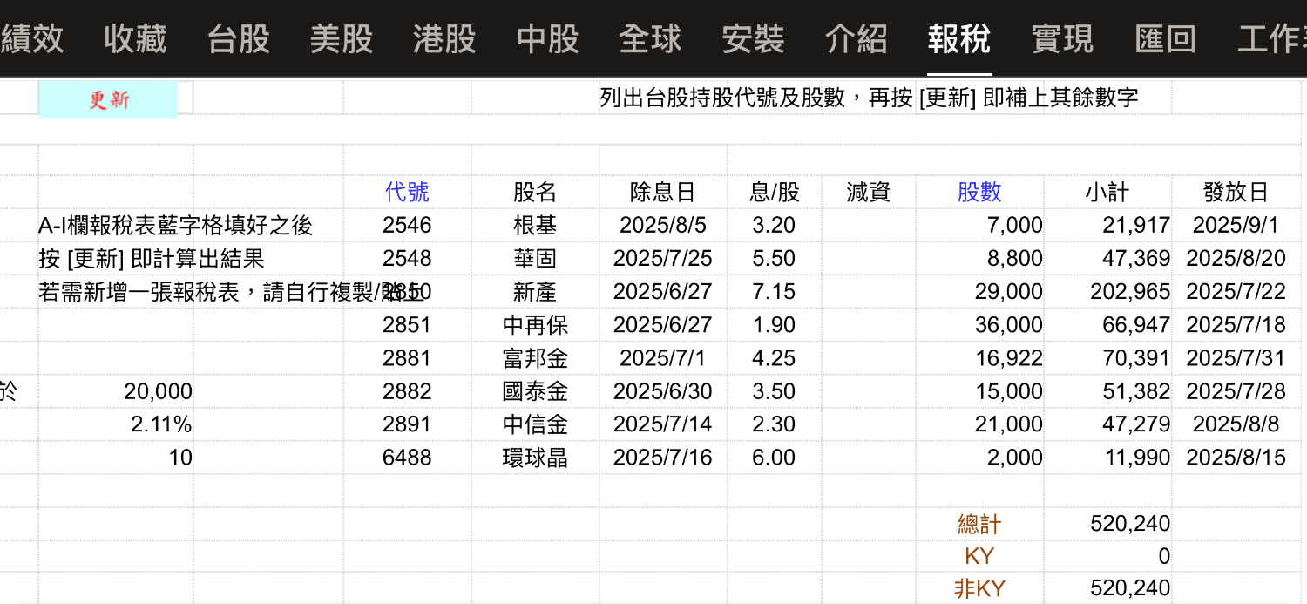Select stock name cell 環球晶
The width and height of the screenshot is (1307, 604).
tap(535, 458)
